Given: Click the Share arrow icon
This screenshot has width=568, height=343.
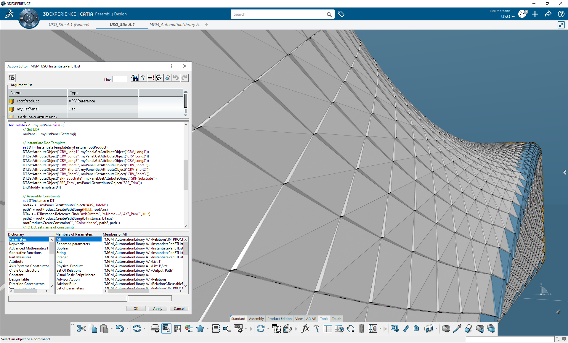Looking at the screenshot, I should pos(548,14).
